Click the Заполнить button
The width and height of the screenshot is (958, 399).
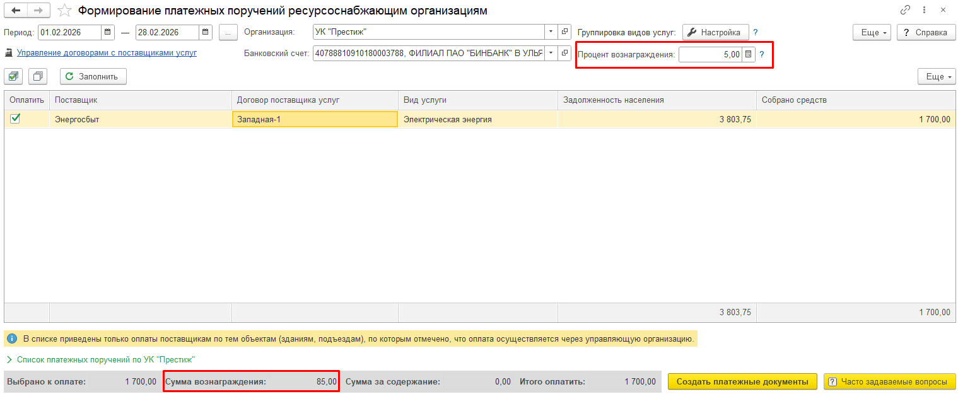[93, 76]
